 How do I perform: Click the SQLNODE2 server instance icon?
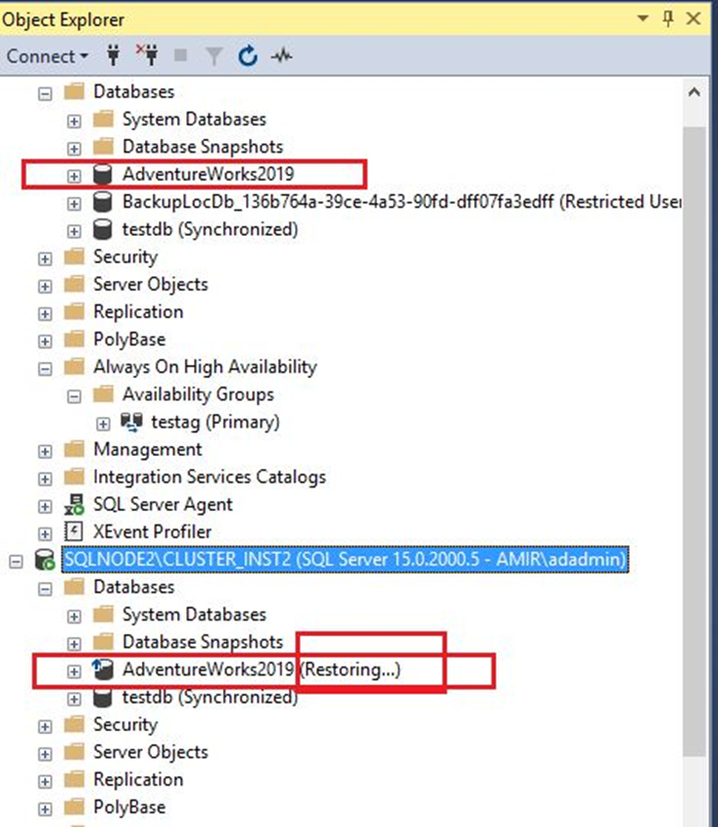click(x=44, y=560)
